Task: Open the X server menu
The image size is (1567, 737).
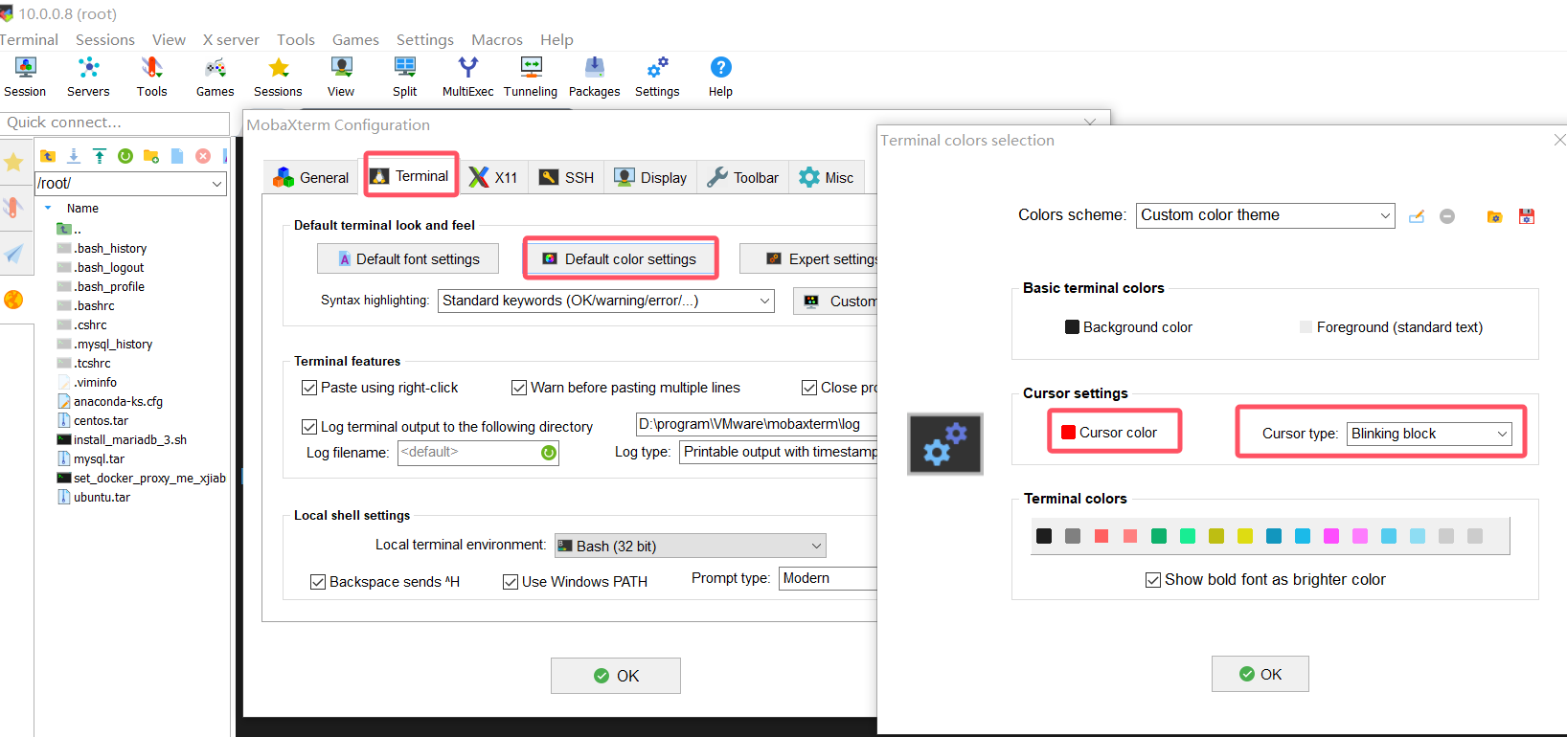Action: point(231,39)
